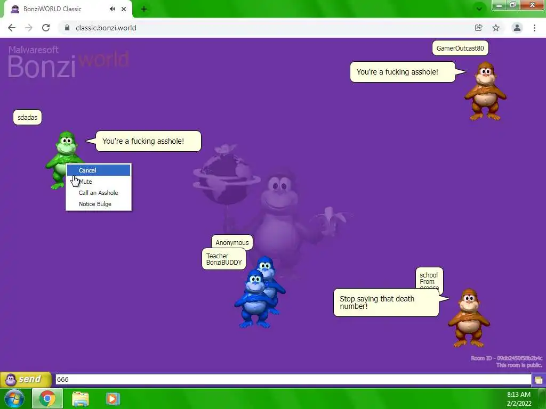The height and width of the screenshot is (409, 546).
Task: Open a new tab with the plus button
Action: coord(144,10)
